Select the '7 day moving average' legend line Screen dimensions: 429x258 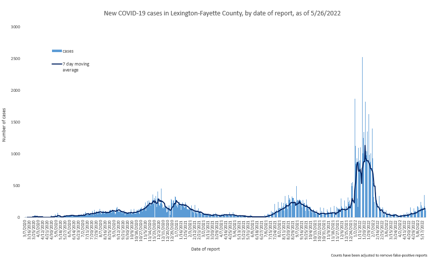pos(57,64)
